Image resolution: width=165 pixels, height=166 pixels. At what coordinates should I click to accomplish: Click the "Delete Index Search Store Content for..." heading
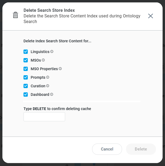tap(57, 41)
